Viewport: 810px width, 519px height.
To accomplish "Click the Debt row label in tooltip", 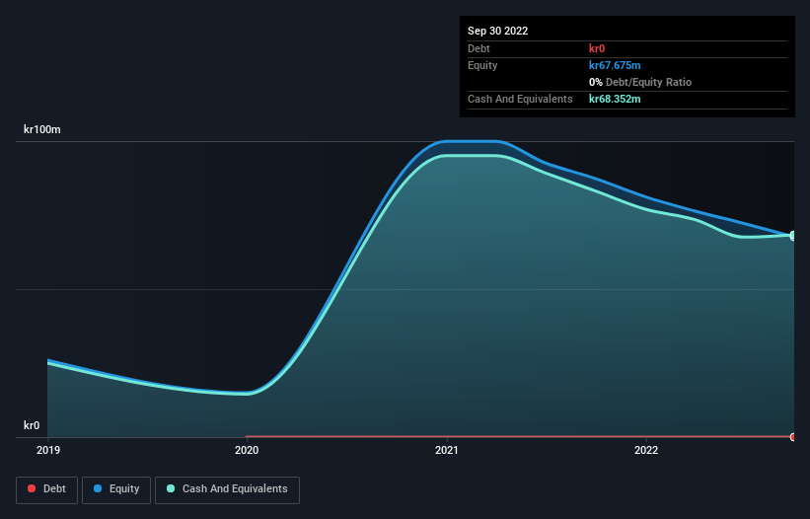I will (x=479, y=48).
